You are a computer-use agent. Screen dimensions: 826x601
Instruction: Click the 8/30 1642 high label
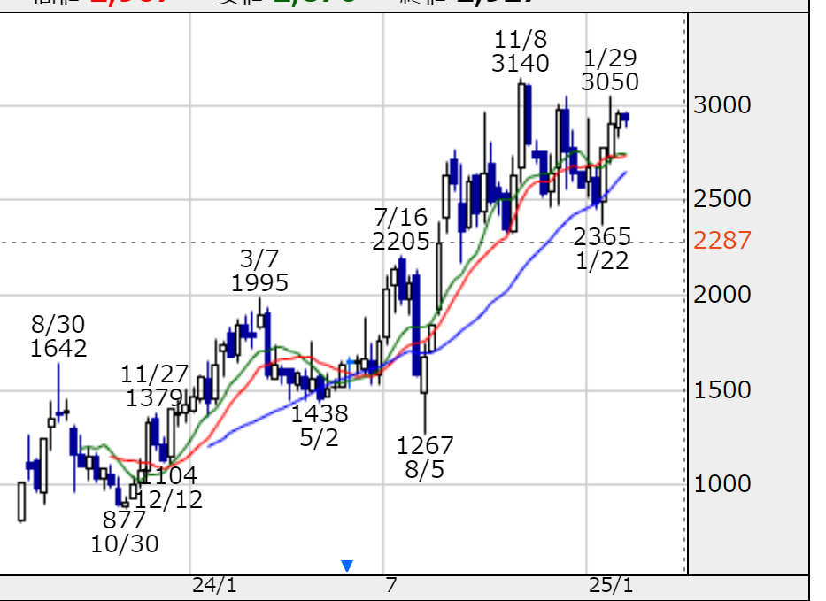[58, 336]
